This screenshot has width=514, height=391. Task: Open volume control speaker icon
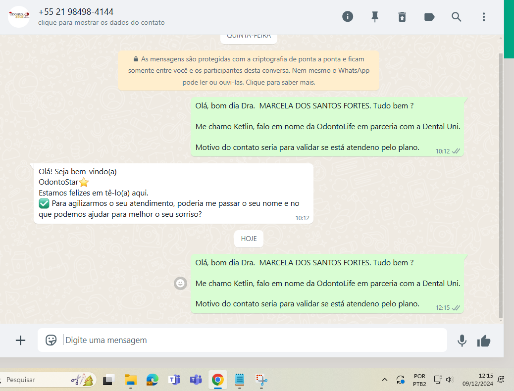pos(449,380)
